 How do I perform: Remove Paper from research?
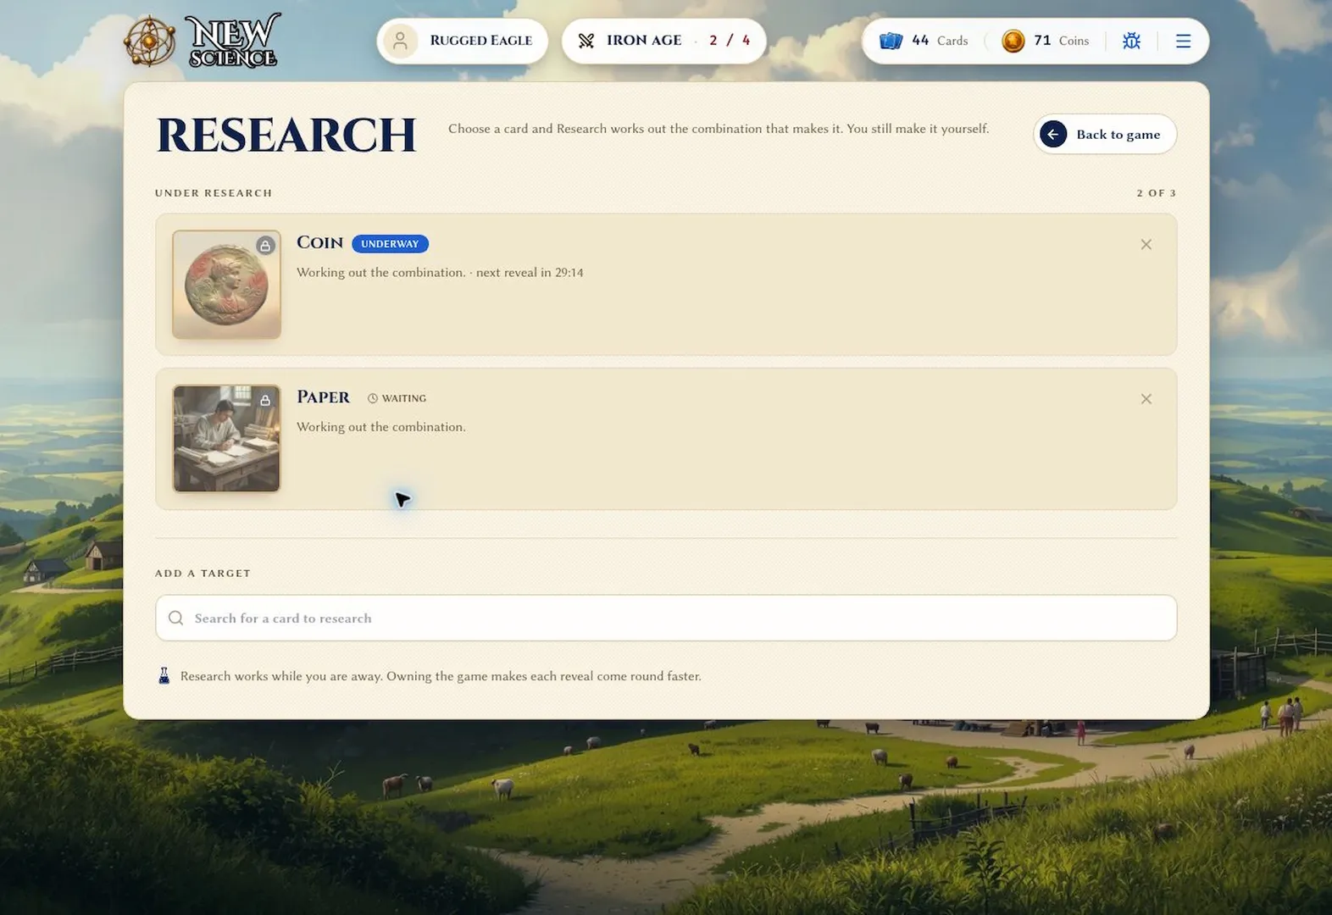1146,399
